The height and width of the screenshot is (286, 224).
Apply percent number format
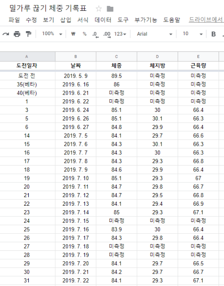[85, 34]
